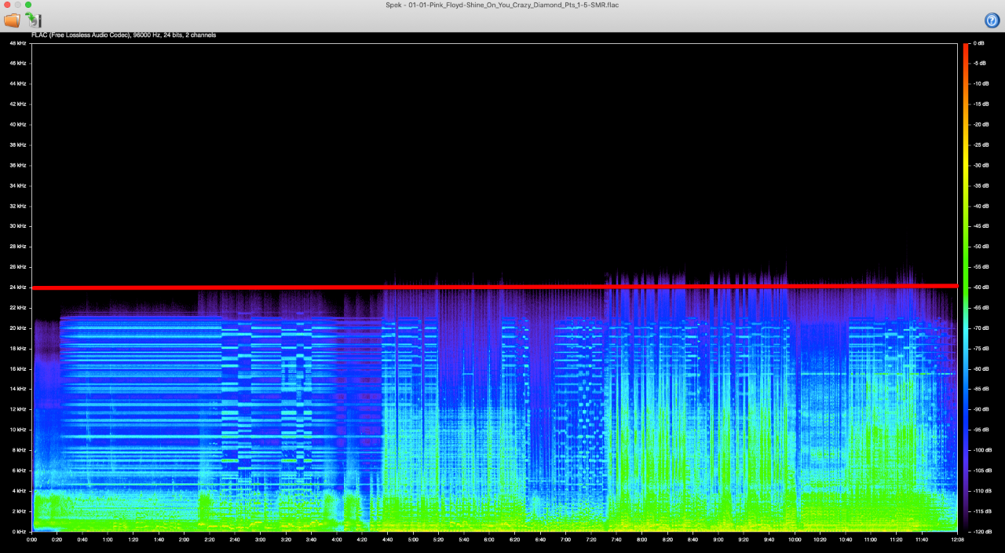This screenshot has width=1005, height=553.
Task: Open a file with the orange folder icon
Action: point(12,20)
